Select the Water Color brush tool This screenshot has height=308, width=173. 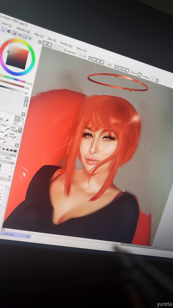13,129
